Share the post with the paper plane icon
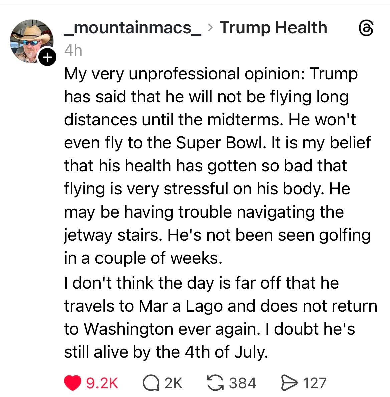Screen dimensions: 390x397 click(288, 383)
